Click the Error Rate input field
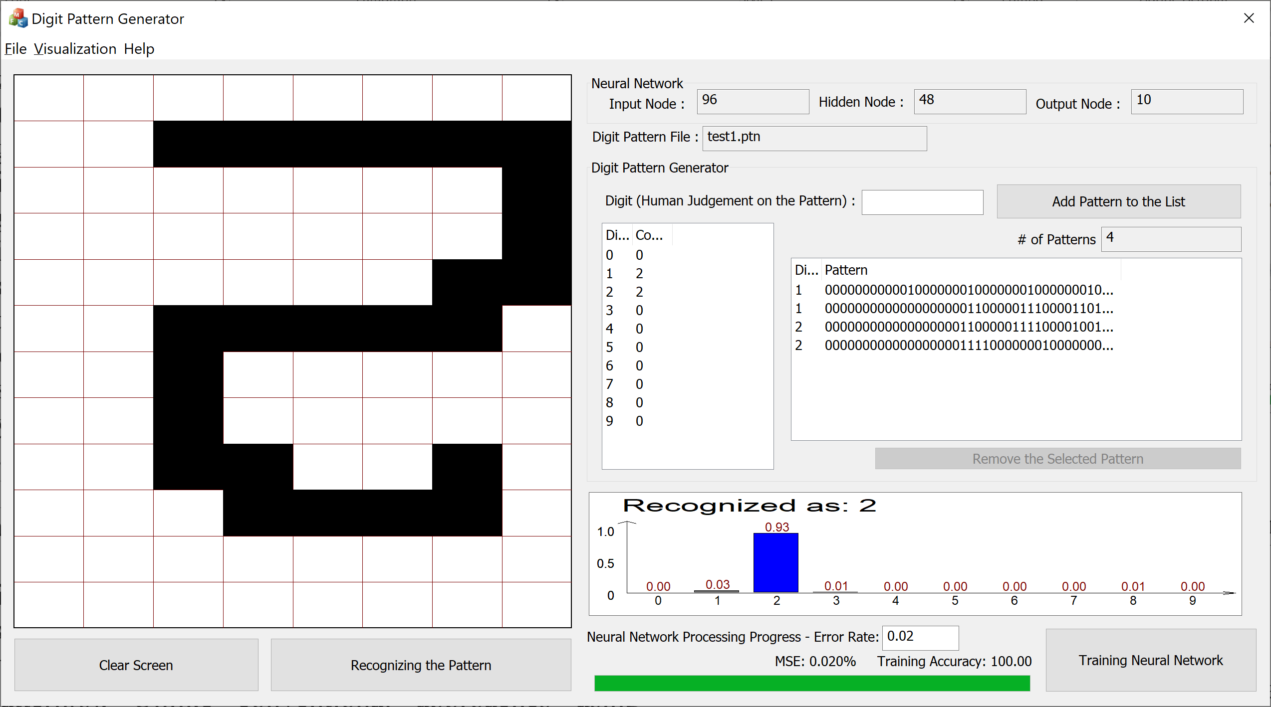The width and height of the screenshot is (1271, 707). pyautogui.click(x=920, y=638)
